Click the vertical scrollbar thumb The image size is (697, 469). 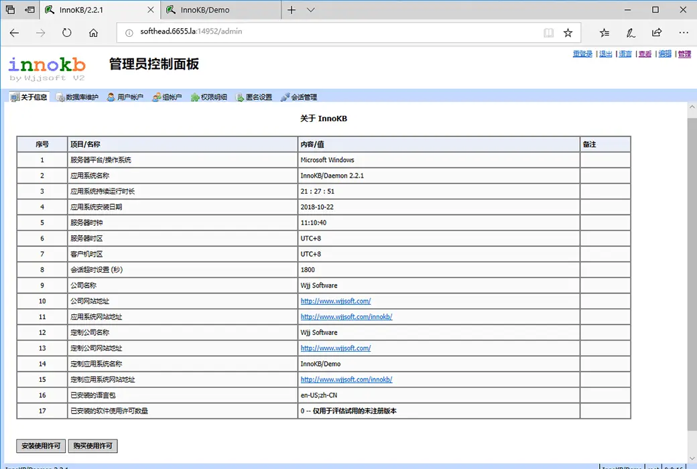[692, 274]
